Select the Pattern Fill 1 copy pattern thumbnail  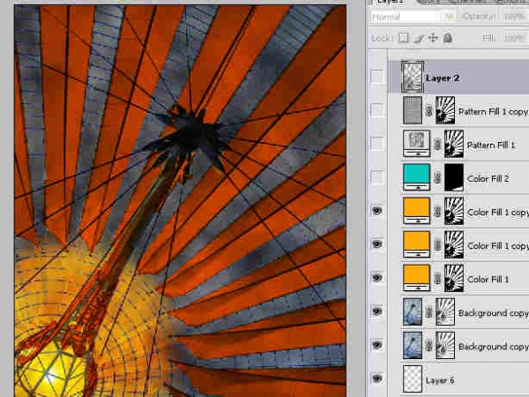(x=413, y=110)
